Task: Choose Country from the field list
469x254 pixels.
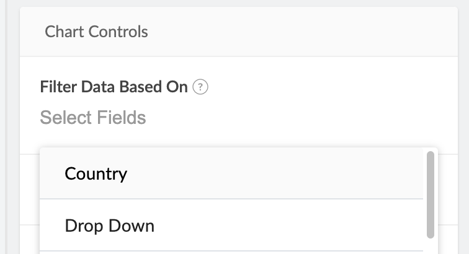Action: (x=96, y=173)
